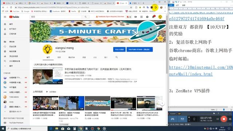Image resolution: width=233 pixels, height=131 pixels.
Task: Click Play all uploaded videos
Action: click(51, 92)
